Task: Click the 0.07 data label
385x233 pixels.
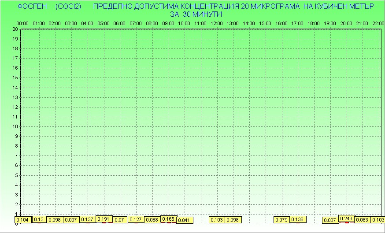Action: pyautogui.click(x=120, y=220)
